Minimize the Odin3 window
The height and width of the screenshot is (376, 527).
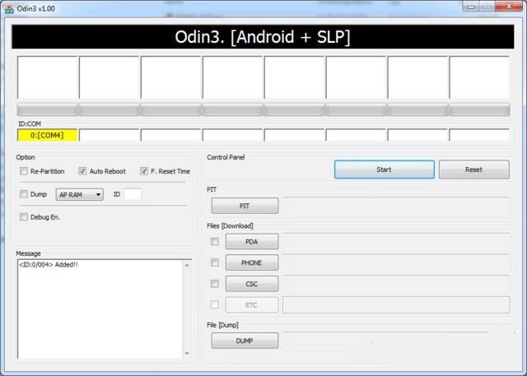tap(471, 7)
